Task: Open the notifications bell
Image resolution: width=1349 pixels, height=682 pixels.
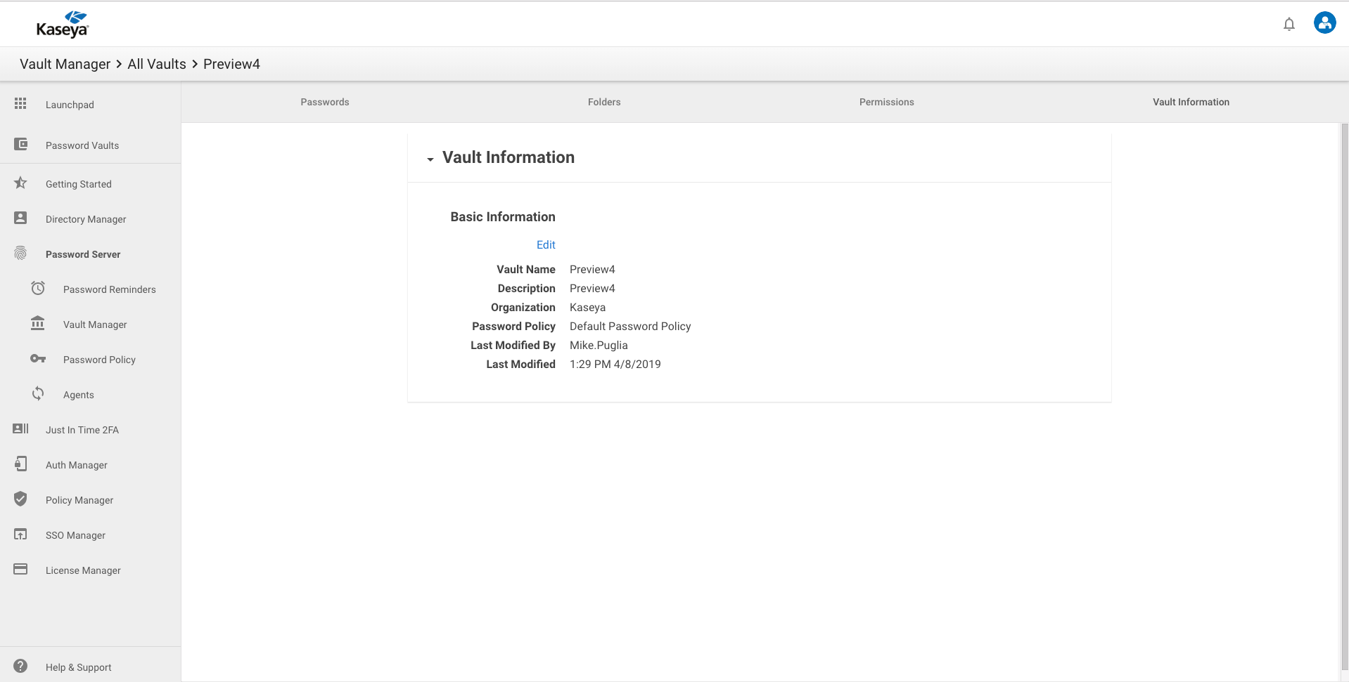Action: (1289, 25)
